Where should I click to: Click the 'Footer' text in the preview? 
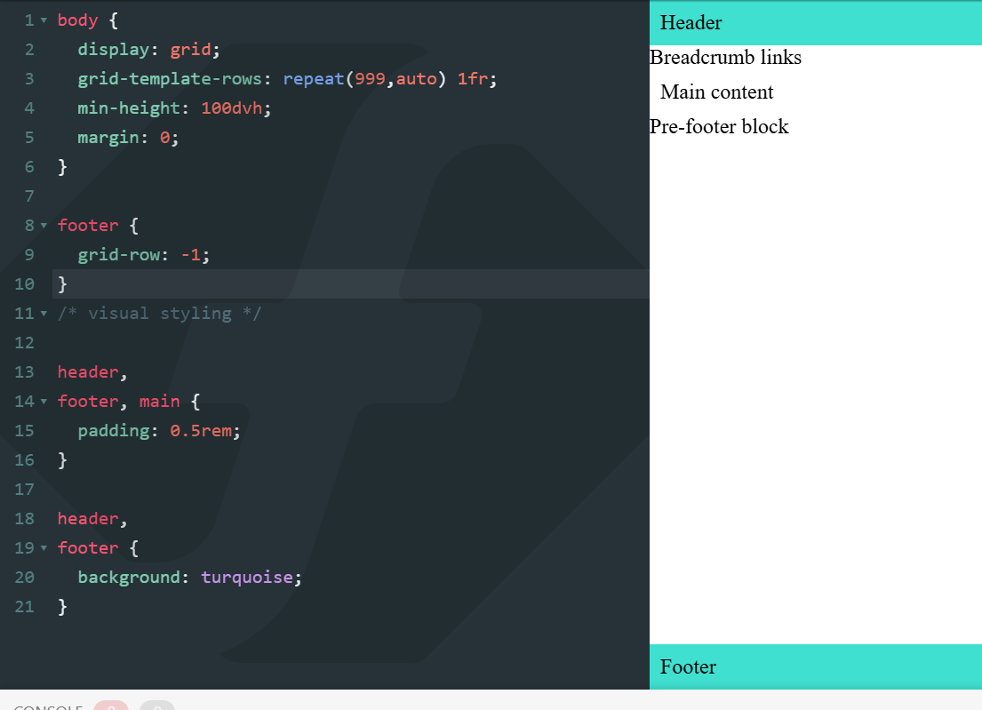[688, 666]
